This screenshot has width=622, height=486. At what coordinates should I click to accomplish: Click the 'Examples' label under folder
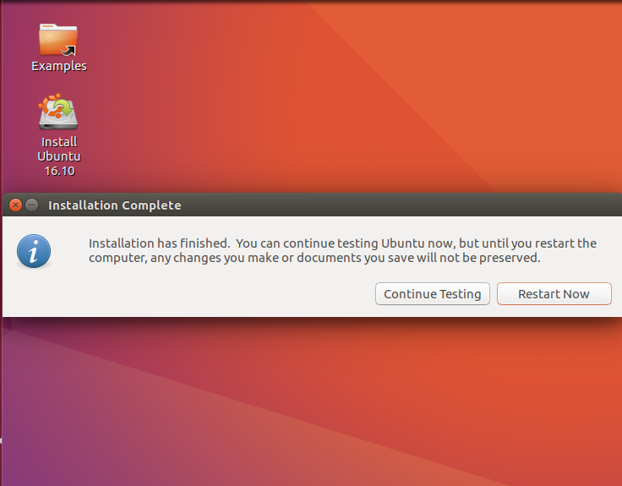59,66
